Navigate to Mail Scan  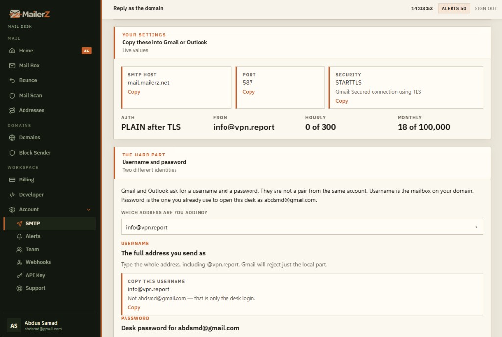(50, 96)
